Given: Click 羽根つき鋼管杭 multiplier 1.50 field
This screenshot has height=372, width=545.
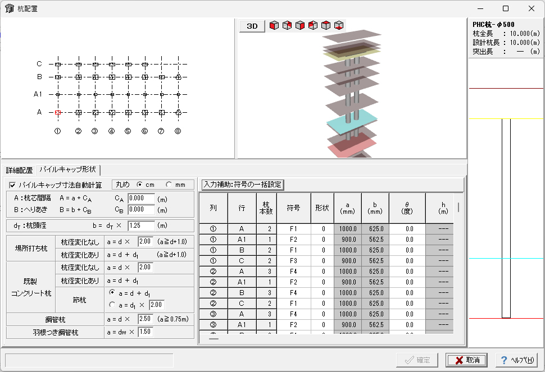Looking at the screenshot, I should coord(146,332).
